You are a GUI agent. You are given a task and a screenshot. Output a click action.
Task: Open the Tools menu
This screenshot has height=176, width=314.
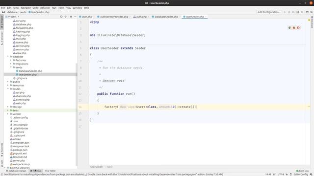coord(61,8)
